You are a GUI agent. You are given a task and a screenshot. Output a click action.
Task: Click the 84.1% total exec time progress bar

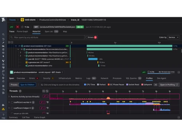161,73
